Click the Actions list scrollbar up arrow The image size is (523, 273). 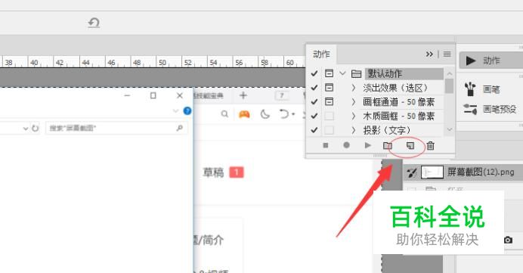point(449,74)
